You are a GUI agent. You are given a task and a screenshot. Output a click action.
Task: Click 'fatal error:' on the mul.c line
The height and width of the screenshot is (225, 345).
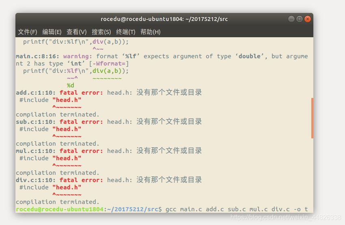(x=81, y=151)
